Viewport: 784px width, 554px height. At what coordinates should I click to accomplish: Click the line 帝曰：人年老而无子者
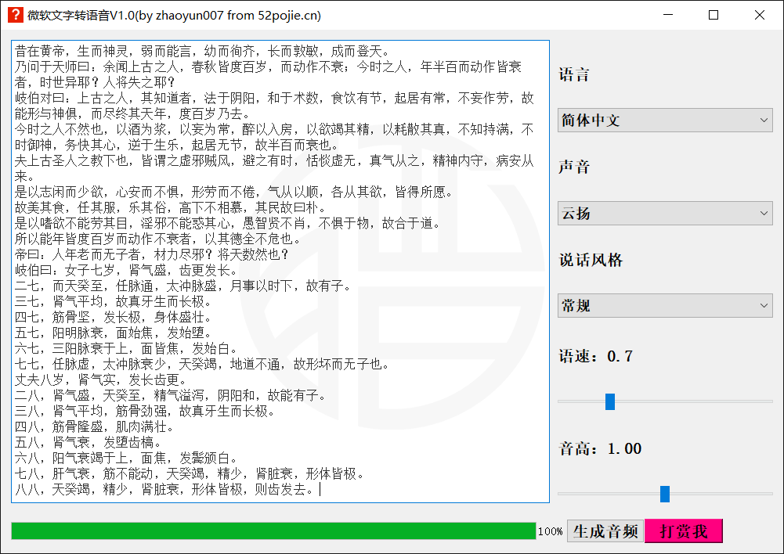(152, 254)
